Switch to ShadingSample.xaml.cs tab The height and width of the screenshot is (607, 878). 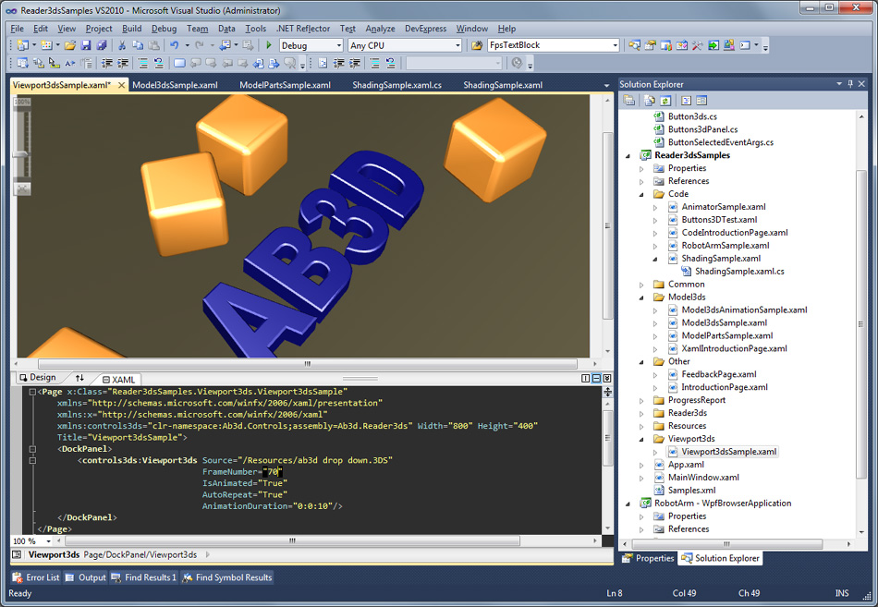396,85
